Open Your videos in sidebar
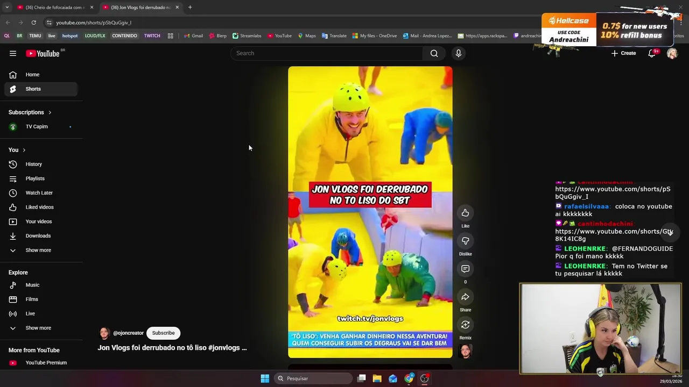Image resolution: width=689 pixels, height=387 pixels. pos(41,221)
